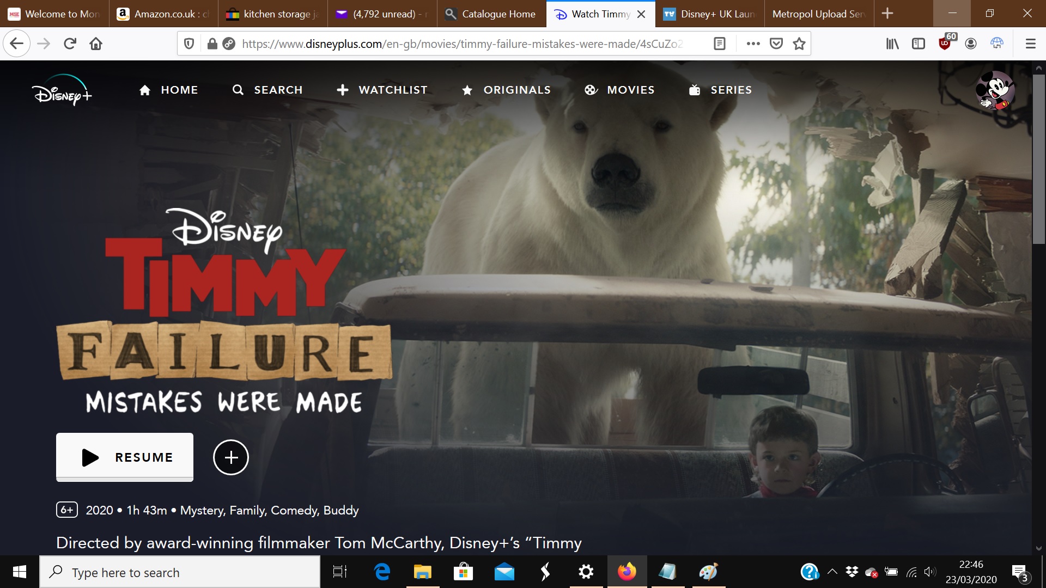The width and height of the screenshot is (1046, 588).
Task: Toggle Firefox sidebar view
Action: coord(919,44)
